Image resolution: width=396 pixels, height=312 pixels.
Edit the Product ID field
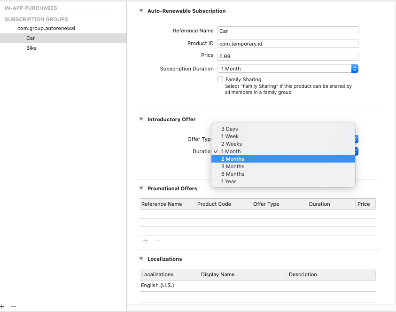coord(288,44)
